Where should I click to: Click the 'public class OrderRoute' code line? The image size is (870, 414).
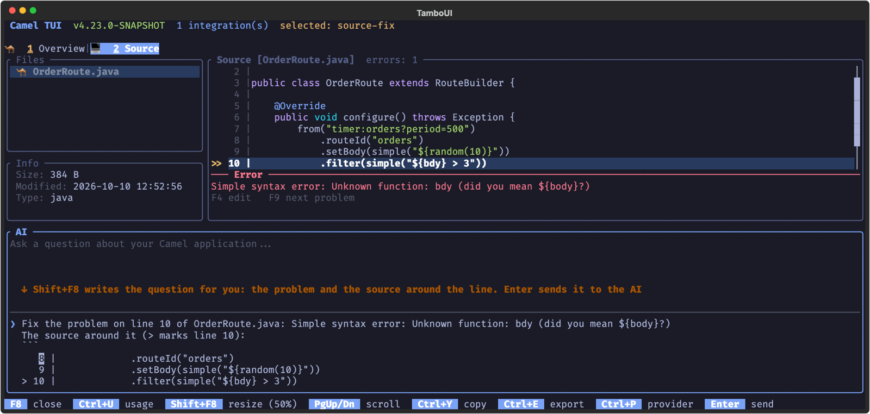[383, 83]
